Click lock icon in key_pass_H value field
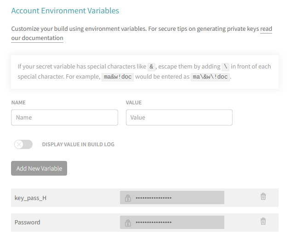 click(x=127, y=198)
